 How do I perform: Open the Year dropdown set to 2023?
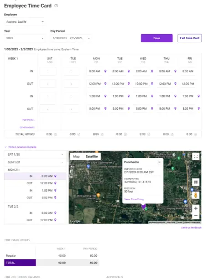point(25,38)
